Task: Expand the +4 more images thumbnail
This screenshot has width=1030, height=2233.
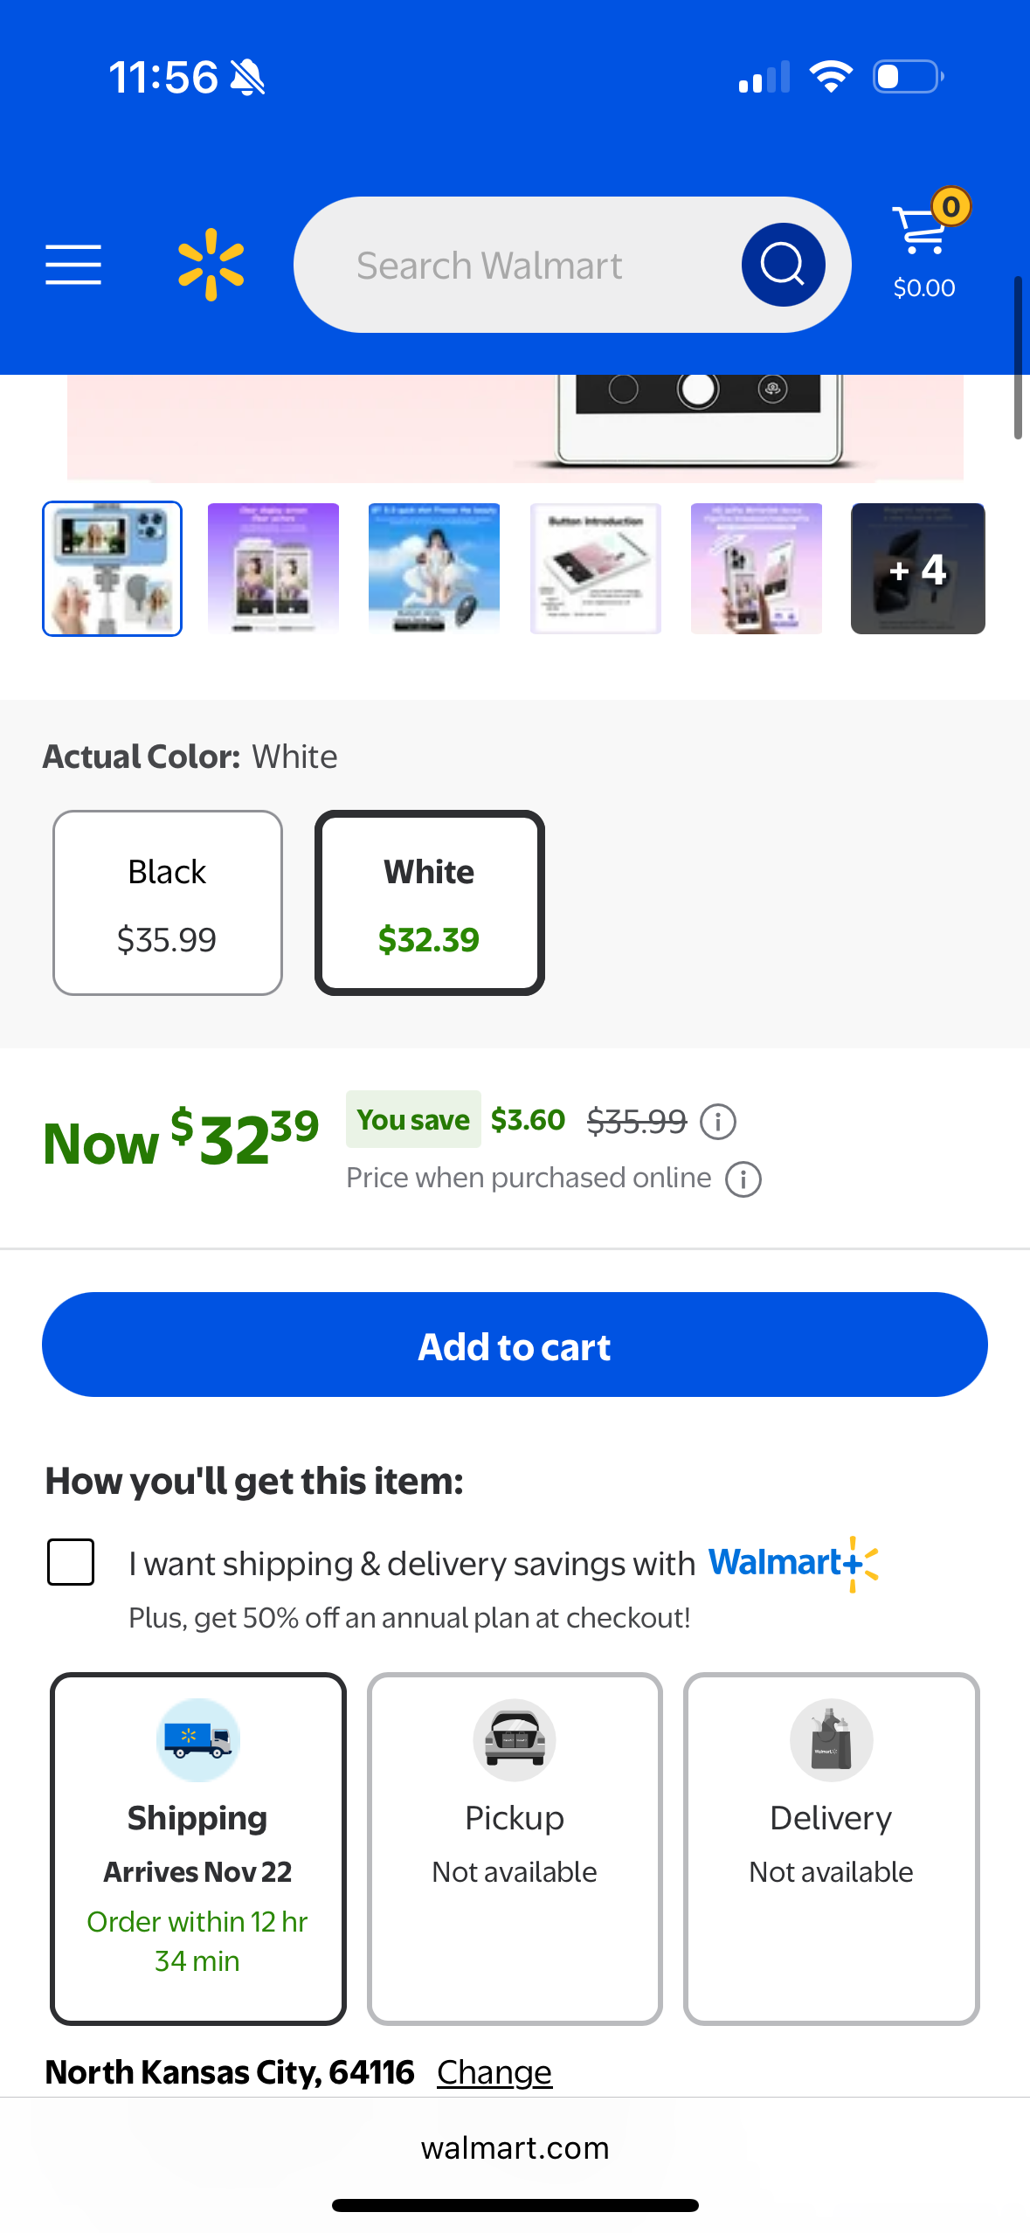Action: coord(917,569)
